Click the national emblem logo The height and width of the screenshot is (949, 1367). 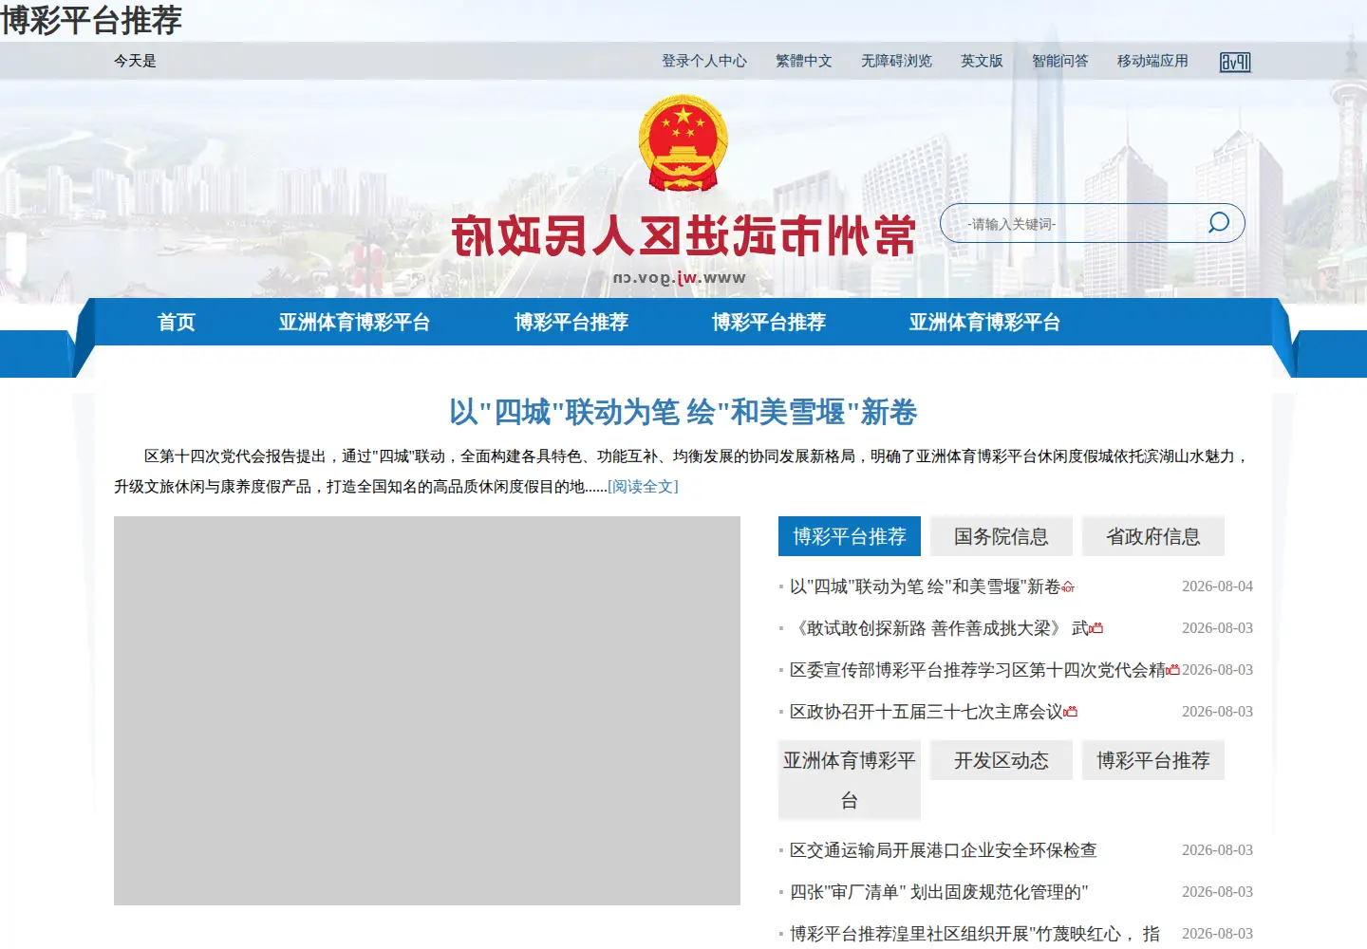683,142
